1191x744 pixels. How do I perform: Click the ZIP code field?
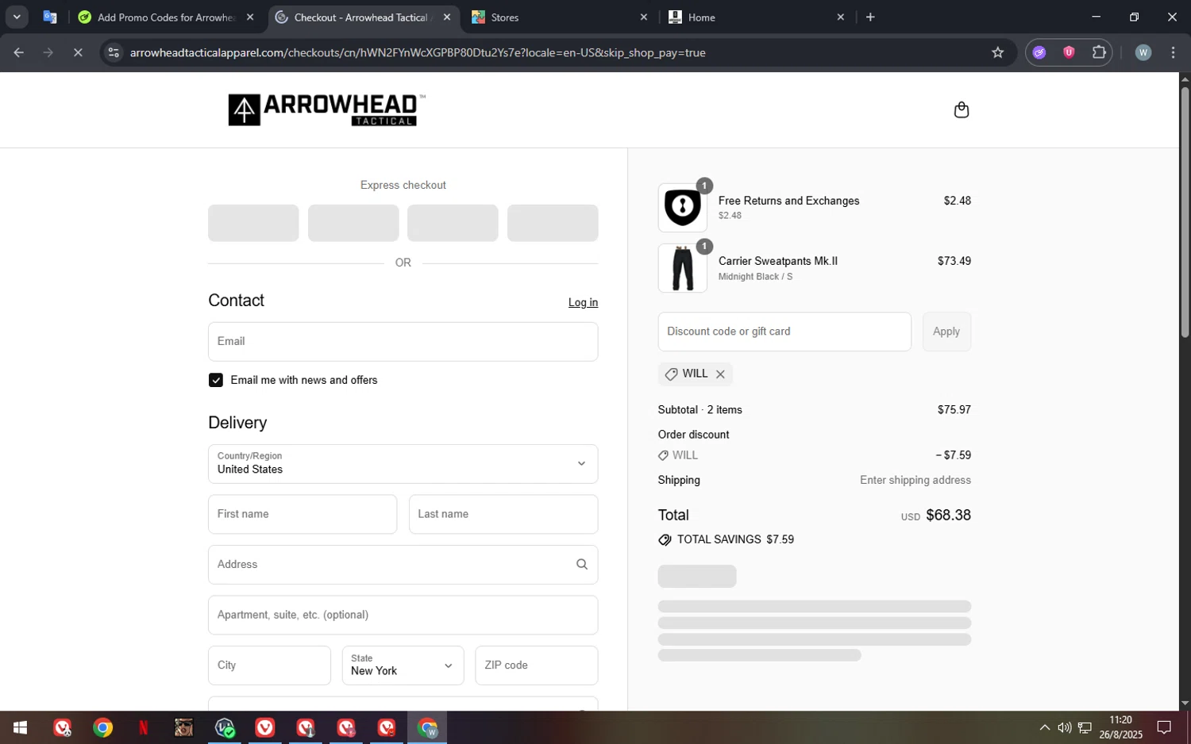537,665
